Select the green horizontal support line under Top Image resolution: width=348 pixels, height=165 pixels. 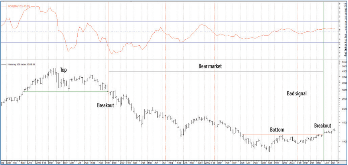[x=64, y=91]
